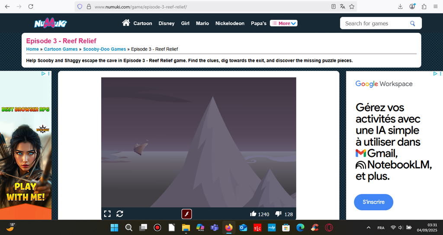
Task: Click the S'inscrire button in ad
Action: pos(373,202)
